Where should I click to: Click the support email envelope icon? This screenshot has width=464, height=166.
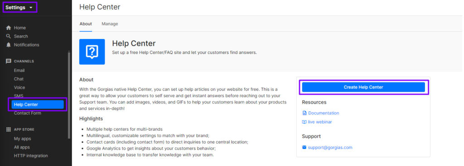point(304,147)
